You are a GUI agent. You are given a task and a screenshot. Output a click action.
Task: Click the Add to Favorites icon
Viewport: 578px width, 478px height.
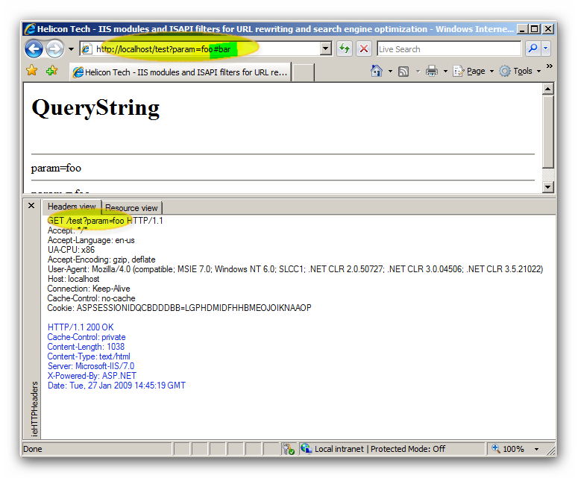pos(51,71)
